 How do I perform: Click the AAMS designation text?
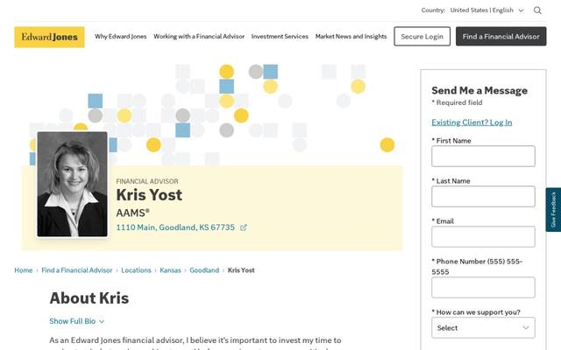[x=132, y=213]
